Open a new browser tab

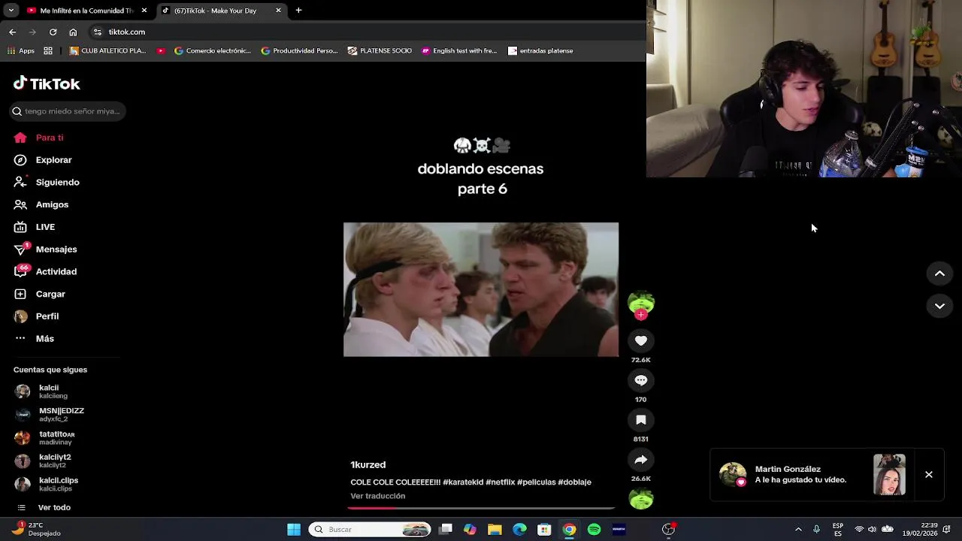tap(298, 11)
